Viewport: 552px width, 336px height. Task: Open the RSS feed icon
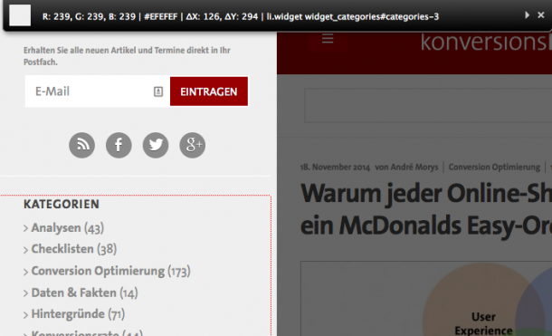[x=82, y=145]
